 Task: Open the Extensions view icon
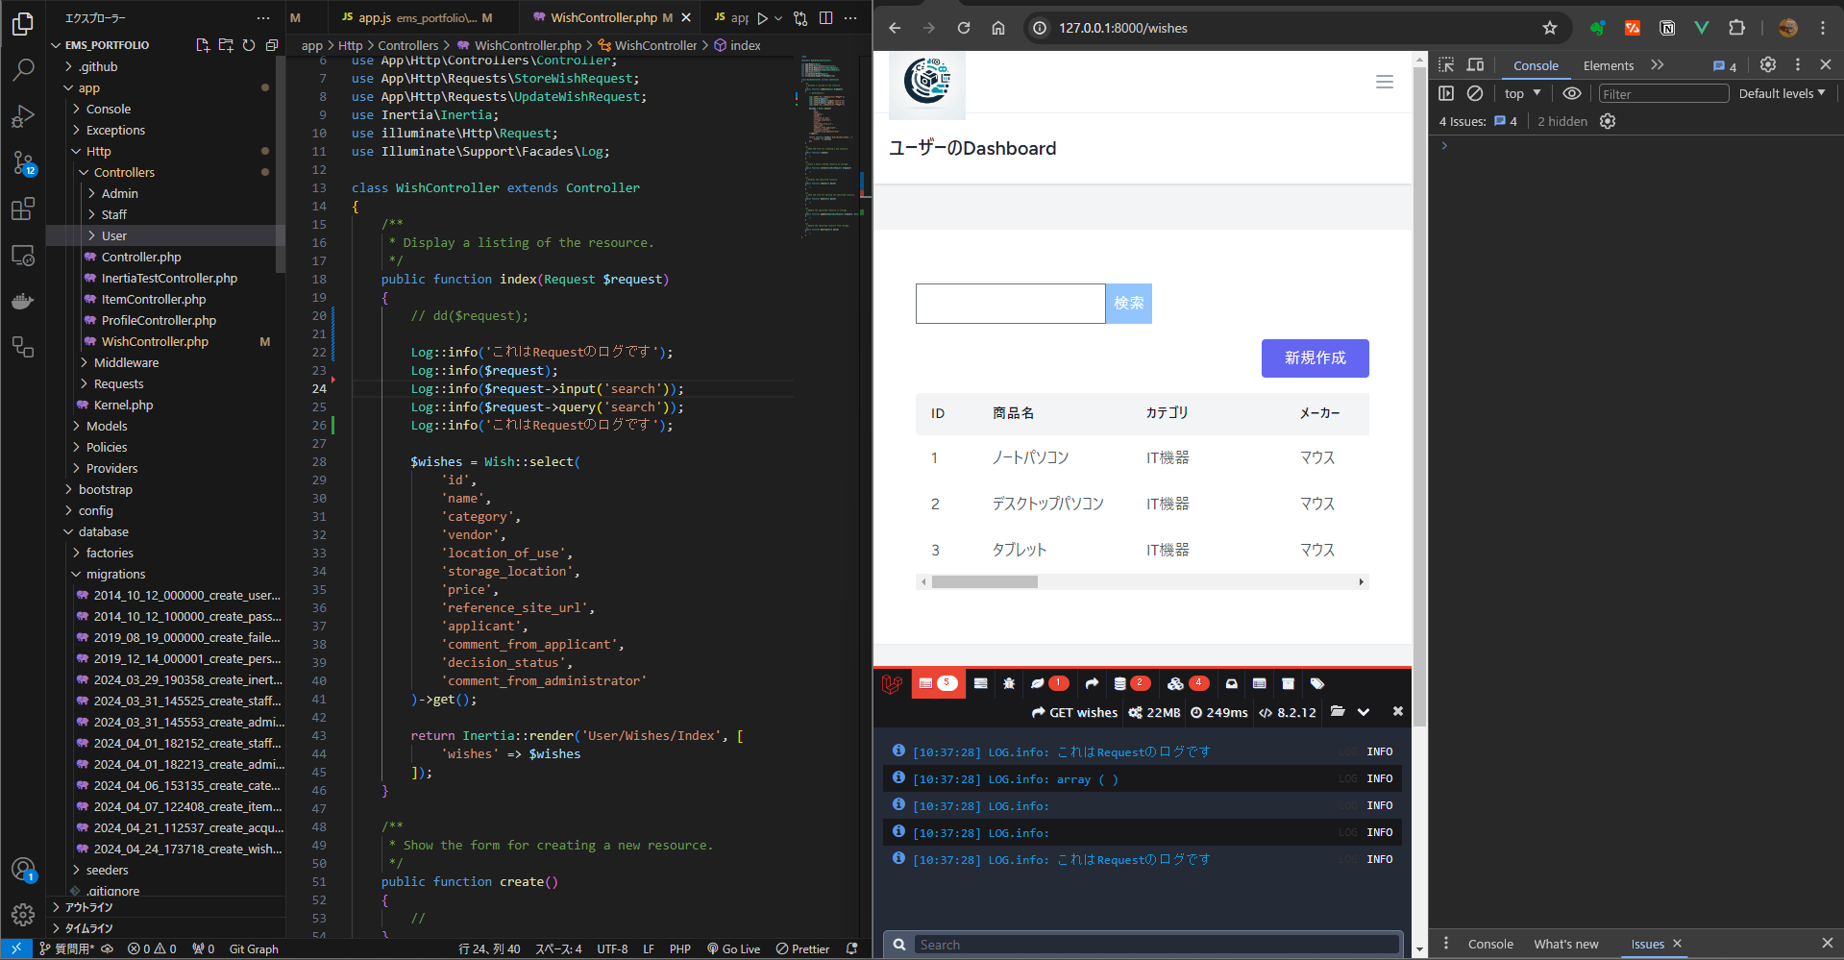point(23,209)
